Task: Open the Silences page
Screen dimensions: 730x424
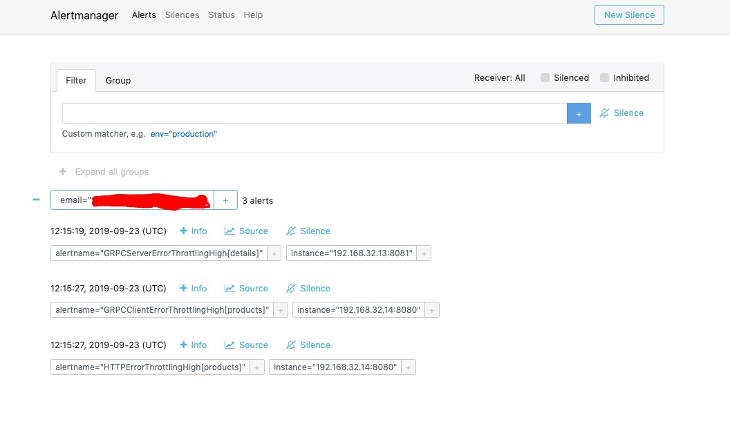Action: point(182,15)
